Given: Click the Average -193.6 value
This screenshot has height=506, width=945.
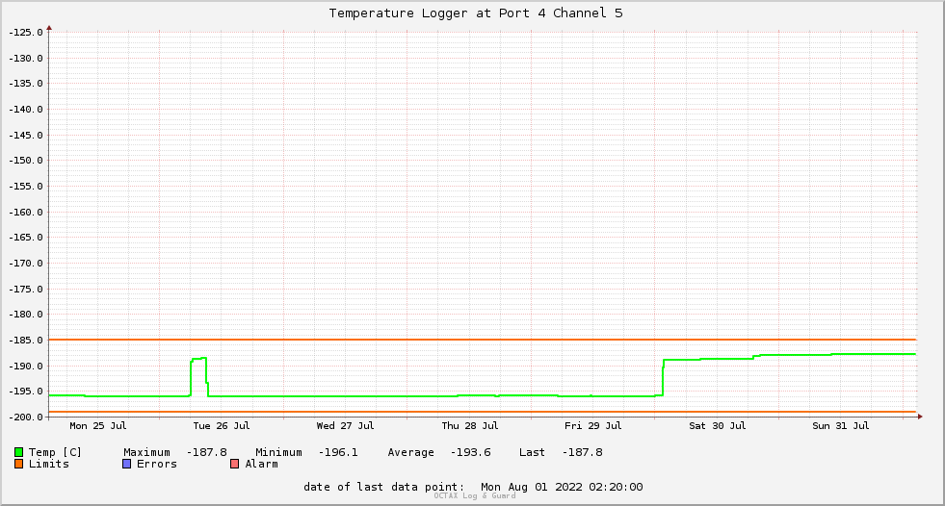Looking at the screenshot, I should [471, 452].
